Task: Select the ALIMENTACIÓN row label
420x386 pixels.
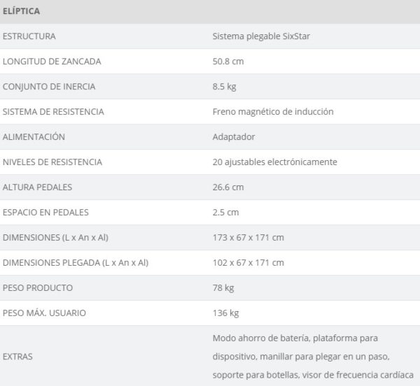Action: pos(34,136)
